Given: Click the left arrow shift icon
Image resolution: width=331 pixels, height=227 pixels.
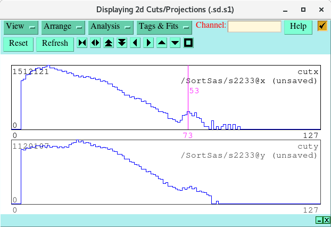Looking at the screenshot, I should click(135, 43).
